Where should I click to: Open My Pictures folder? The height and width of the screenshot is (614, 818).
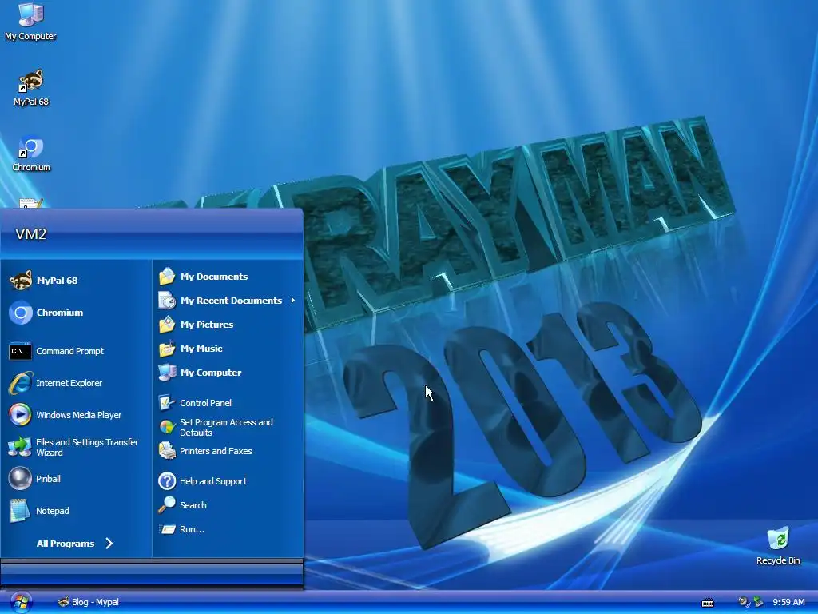click(228, 325)
